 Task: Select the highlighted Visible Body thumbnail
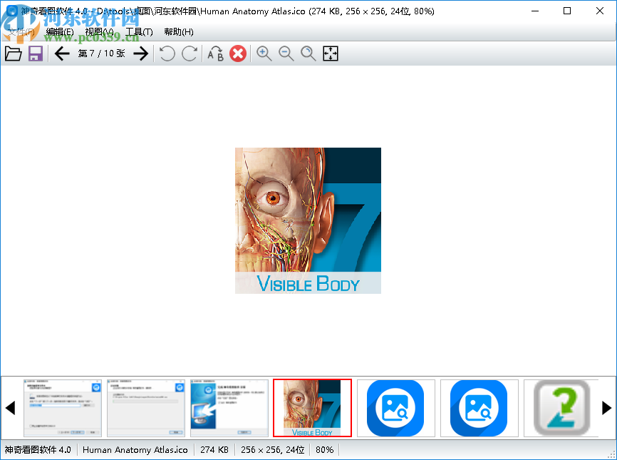(313, 408)
